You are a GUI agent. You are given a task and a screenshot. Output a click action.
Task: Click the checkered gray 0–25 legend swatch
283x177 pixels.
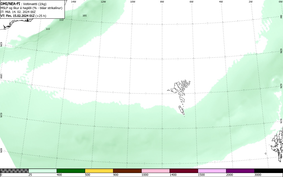point(14,171)
